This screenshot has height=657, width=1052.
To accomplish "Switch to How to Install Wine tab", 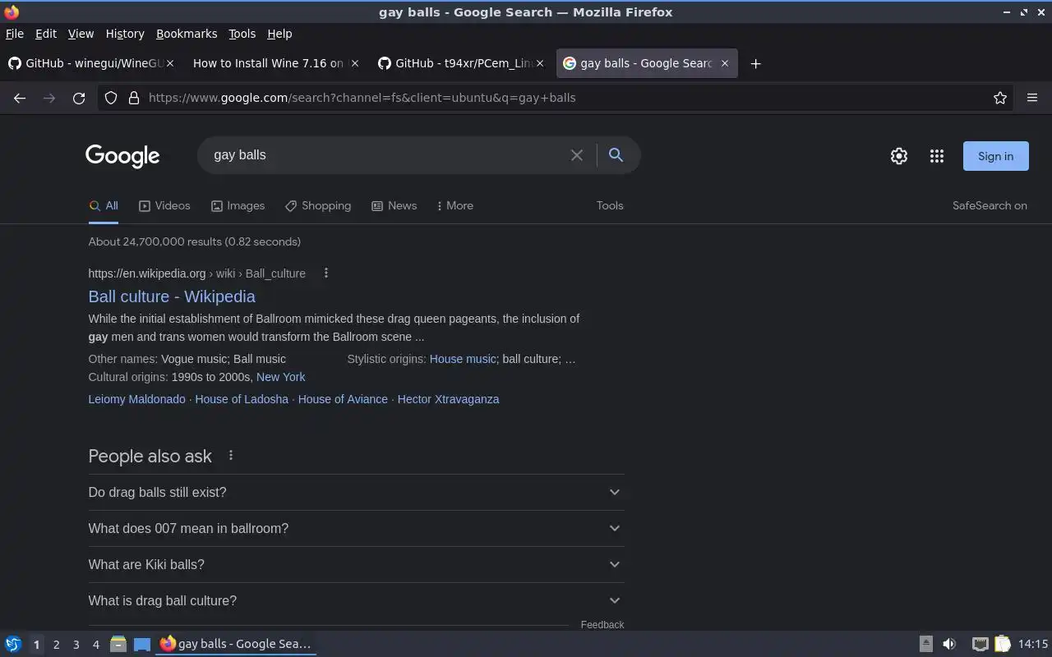I will (x=275, y=63).
